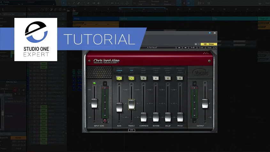Select the Verse arranger section in Studio One

click(165, 19)
